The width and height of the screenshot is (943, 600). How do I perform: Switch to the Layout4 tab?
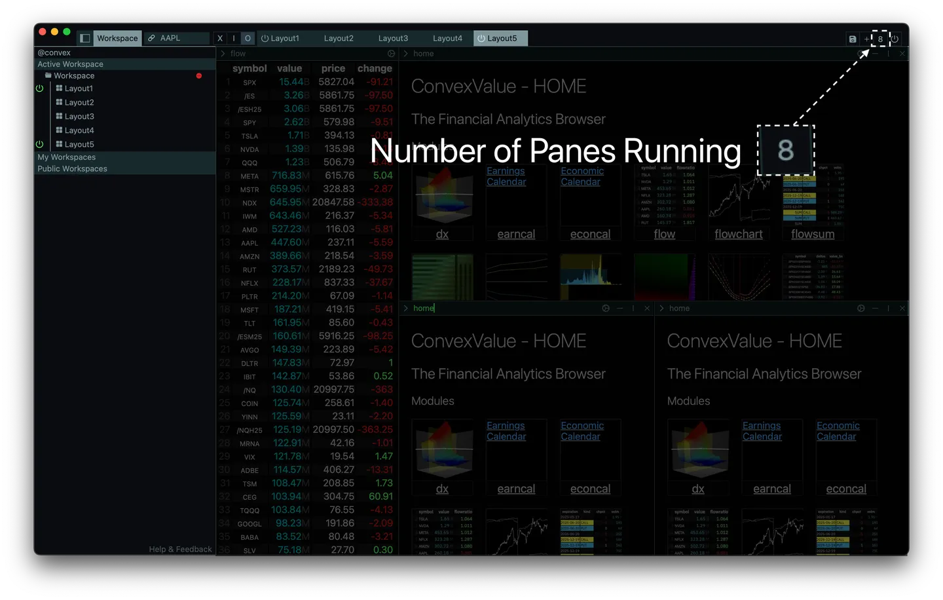pyautogui.click(x=447, y=39)
